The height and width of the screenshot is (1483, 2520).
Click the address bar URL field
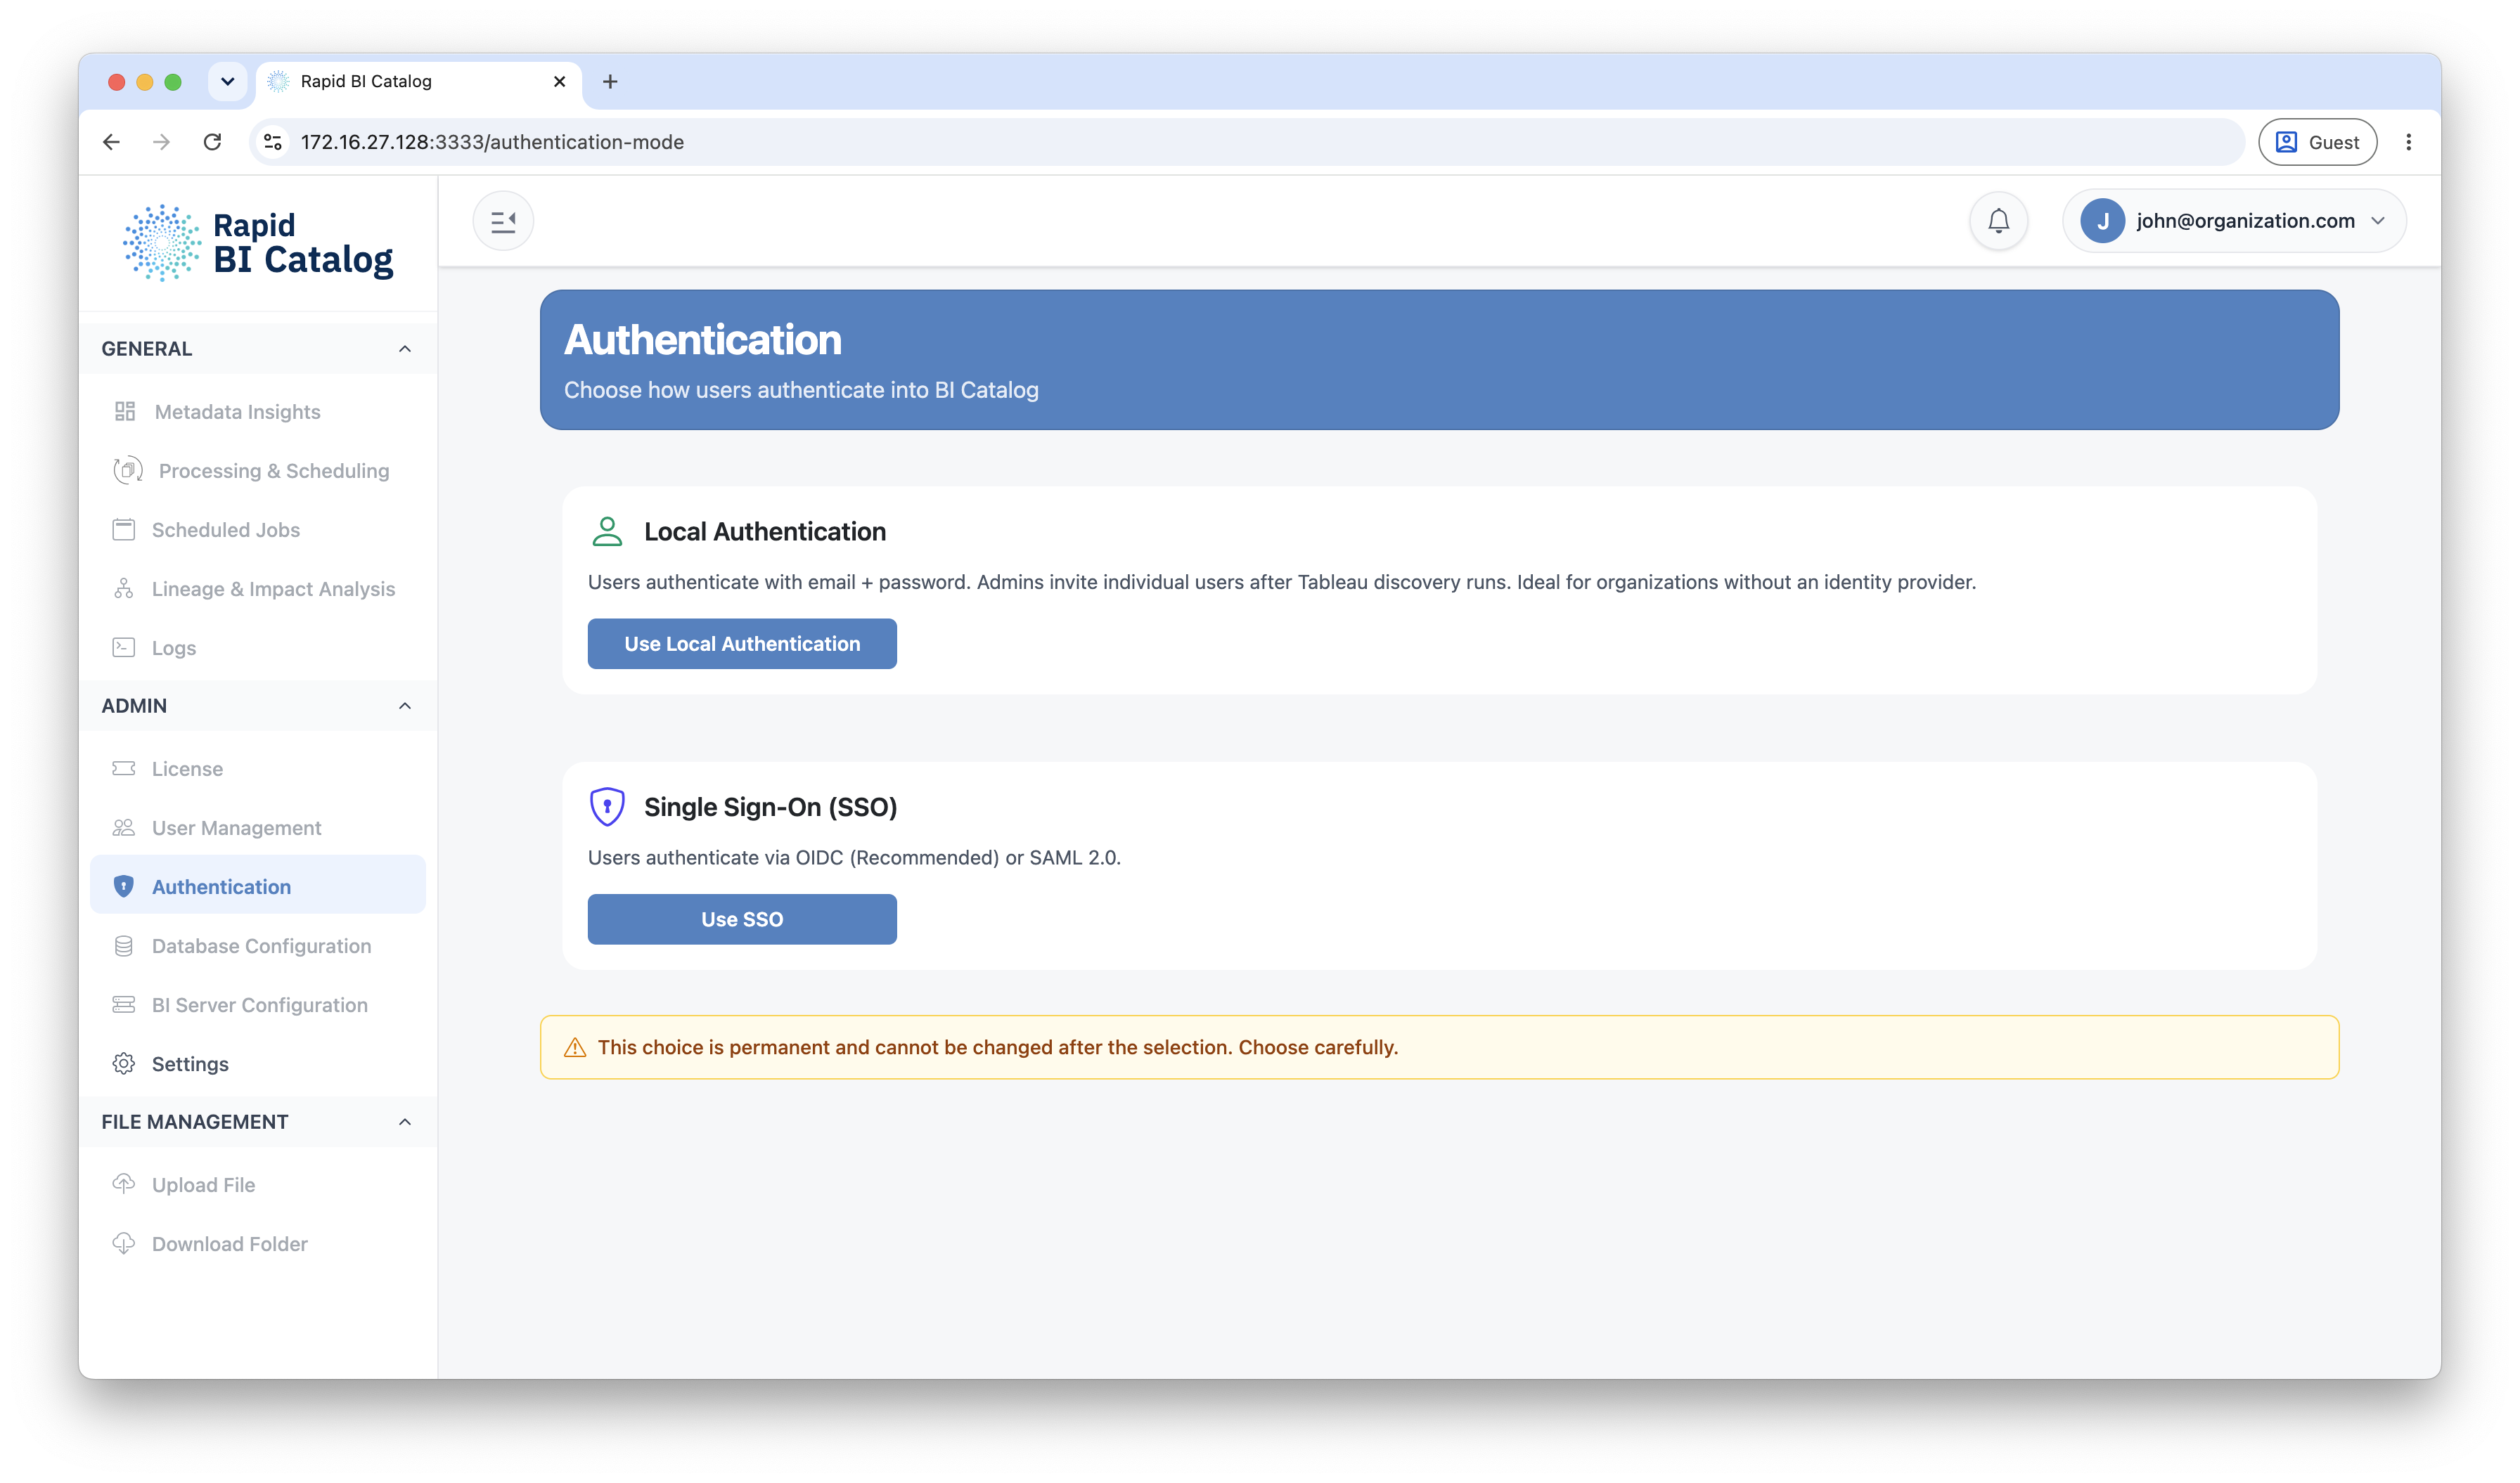pos(1246,142)
